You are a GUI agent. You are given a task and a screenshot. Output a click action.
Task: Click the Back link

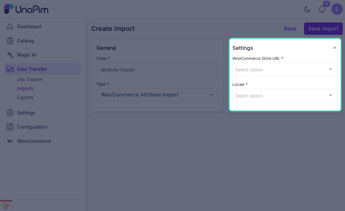pyautogui.click(x=290, y=29)
